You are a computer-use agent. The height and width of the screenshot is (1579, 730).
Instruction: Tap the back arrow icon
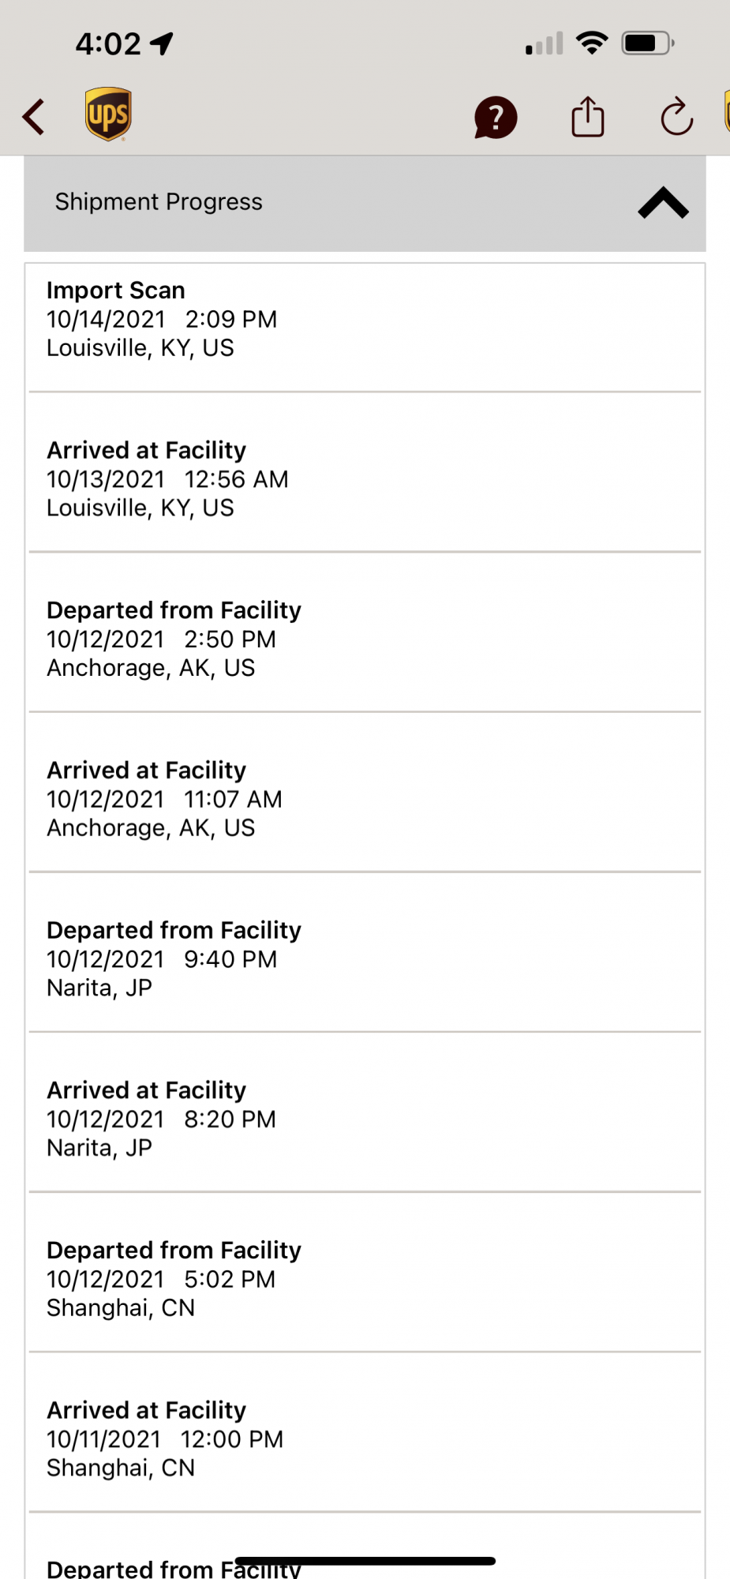[x=34, y=118]
